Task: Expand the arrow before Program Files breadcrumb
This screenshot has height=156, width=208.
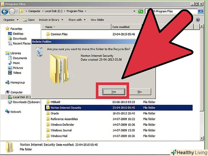Action: [x=65, y=11]
